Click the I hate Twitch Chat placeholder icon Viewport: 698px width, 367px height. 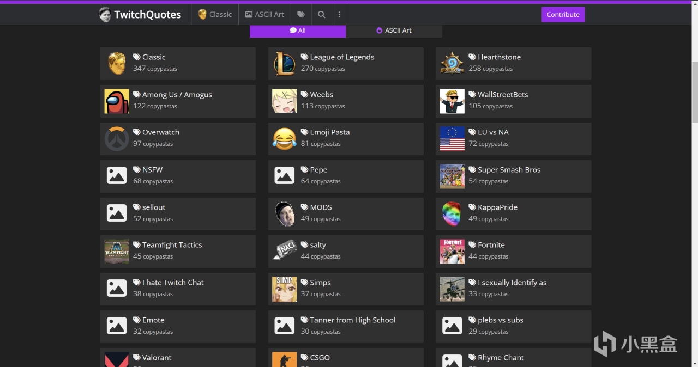[117, 288]
